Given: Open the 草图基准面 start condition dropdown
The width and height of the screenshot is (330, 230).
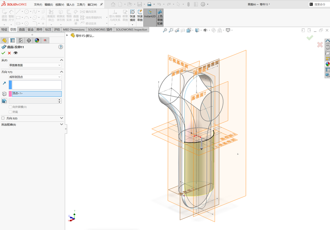Looking at the screenshot, I should click(x=35, y=65).
